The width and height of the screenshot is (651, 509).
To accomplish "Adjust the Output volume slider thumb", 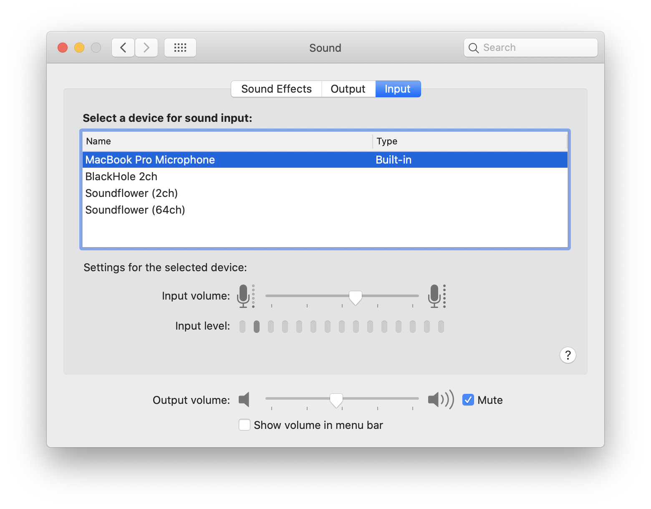I will pos(336,400).
